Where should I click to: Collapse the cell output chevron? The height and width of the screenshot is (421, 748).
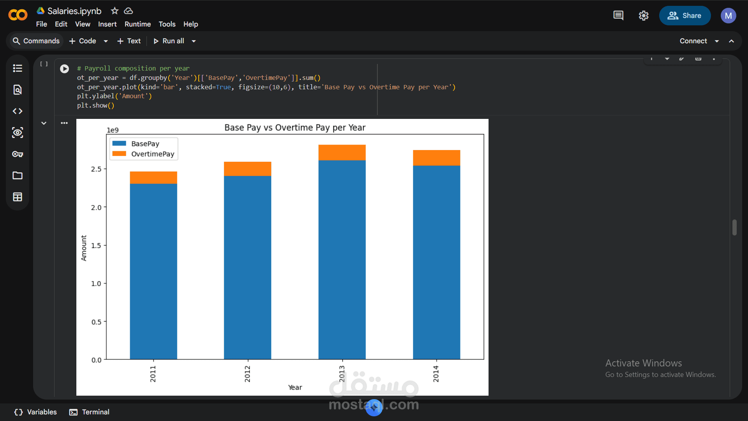[44, 123]
